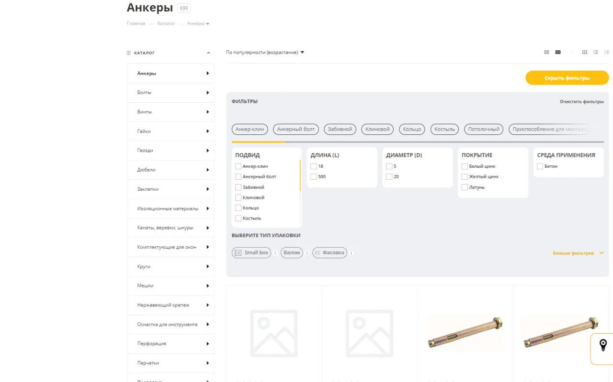Switch to the list view with thumbnails icon
Screen dimensions: 613x382
pyautogui.click(x=595, y=52)
